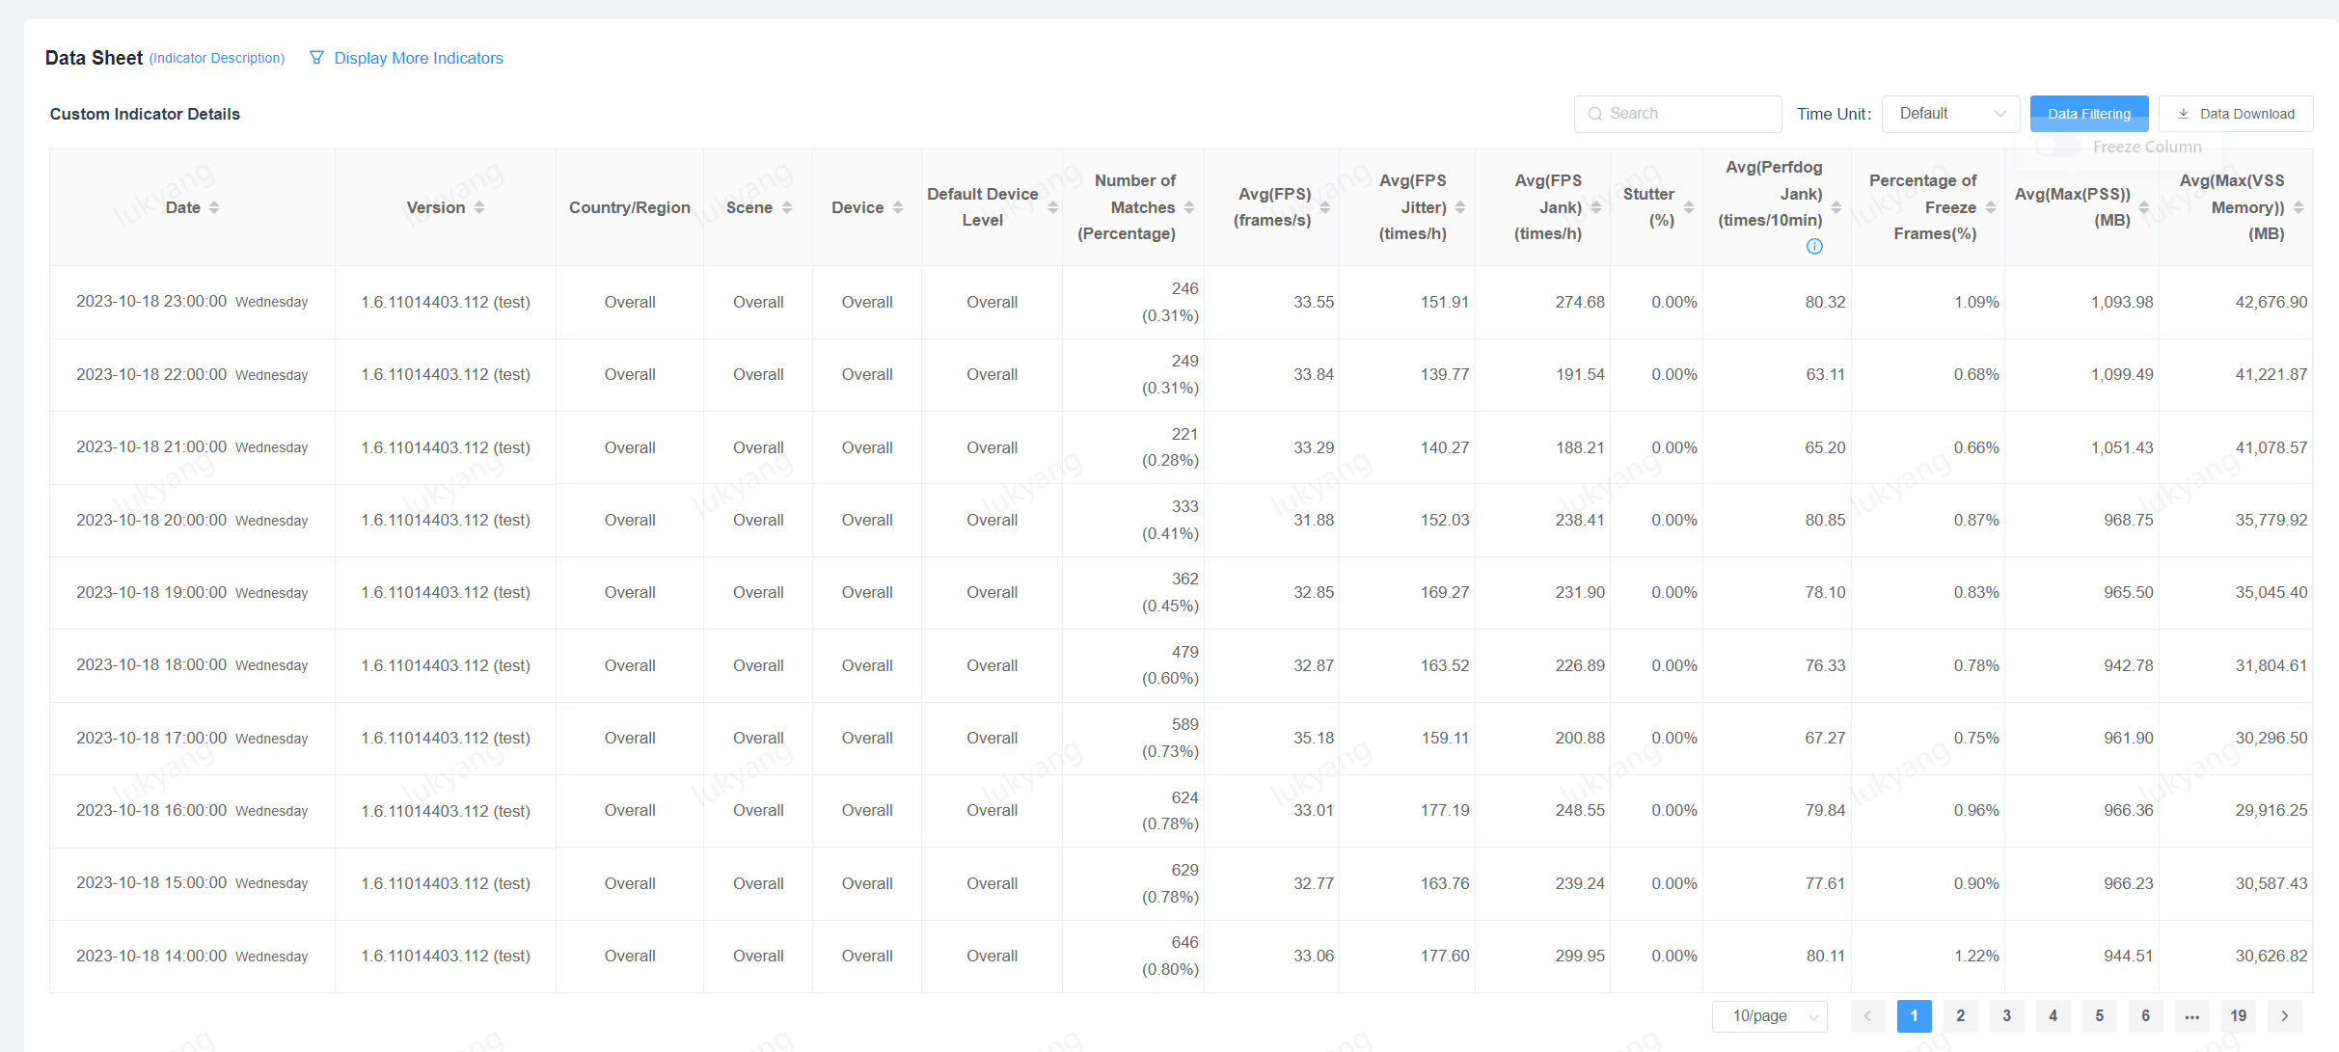
Task: Expand the 10/page size selector
Action: coord(1769,1016)
